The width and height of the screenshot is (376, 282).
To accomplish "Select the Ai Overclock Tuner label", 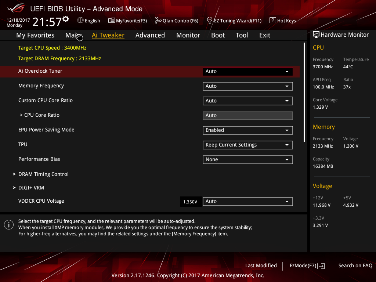I will click(40, 71).
